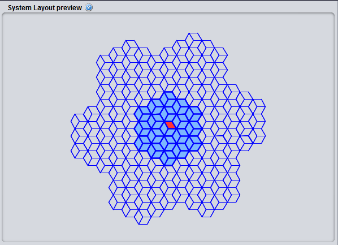
Task: Choose upper-left corner tile of blue-filled region
Action: 142,114
